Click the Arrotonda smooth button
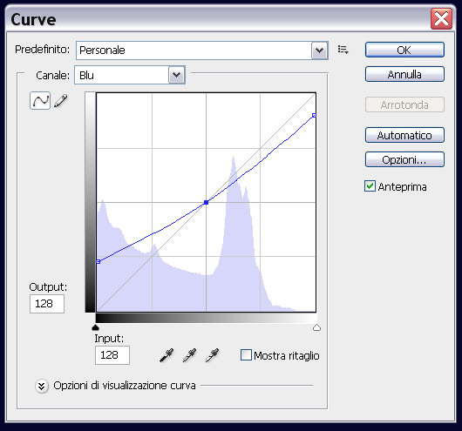Screen dimensions: 462x431 pos(404,104)
